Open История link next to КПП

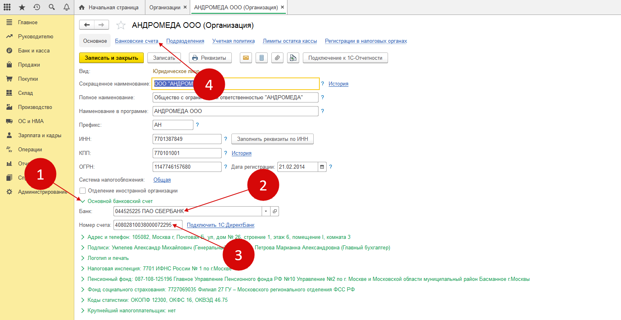click(x=241, y=153)
